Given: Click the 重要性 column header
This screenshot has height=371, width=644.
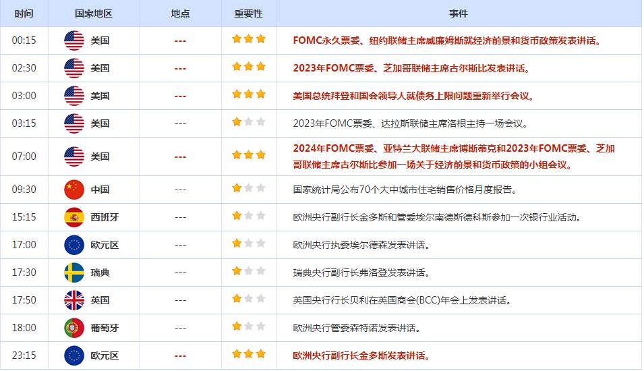Looking at the screenshot, I should click(248, 13).
